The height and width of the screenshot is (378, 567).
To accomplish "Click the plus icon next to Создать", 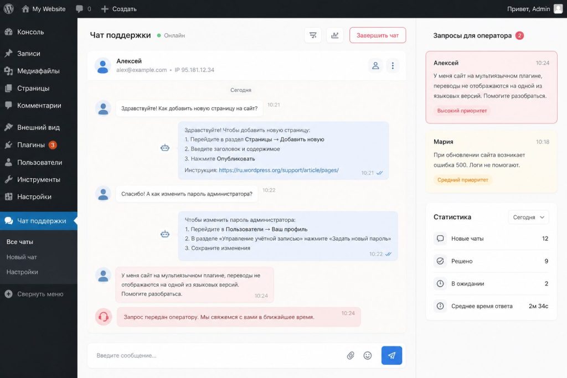I will (105, 9).
